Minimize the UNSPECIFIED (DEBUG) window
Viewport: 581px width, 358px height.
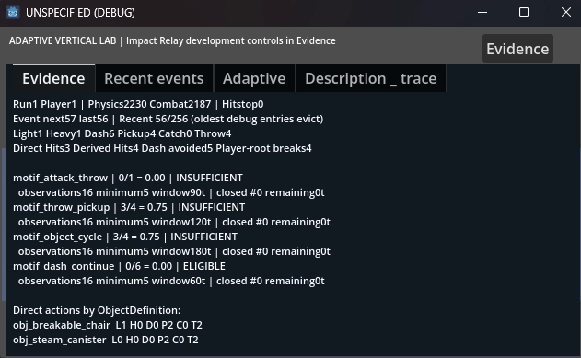pos(482,12)
